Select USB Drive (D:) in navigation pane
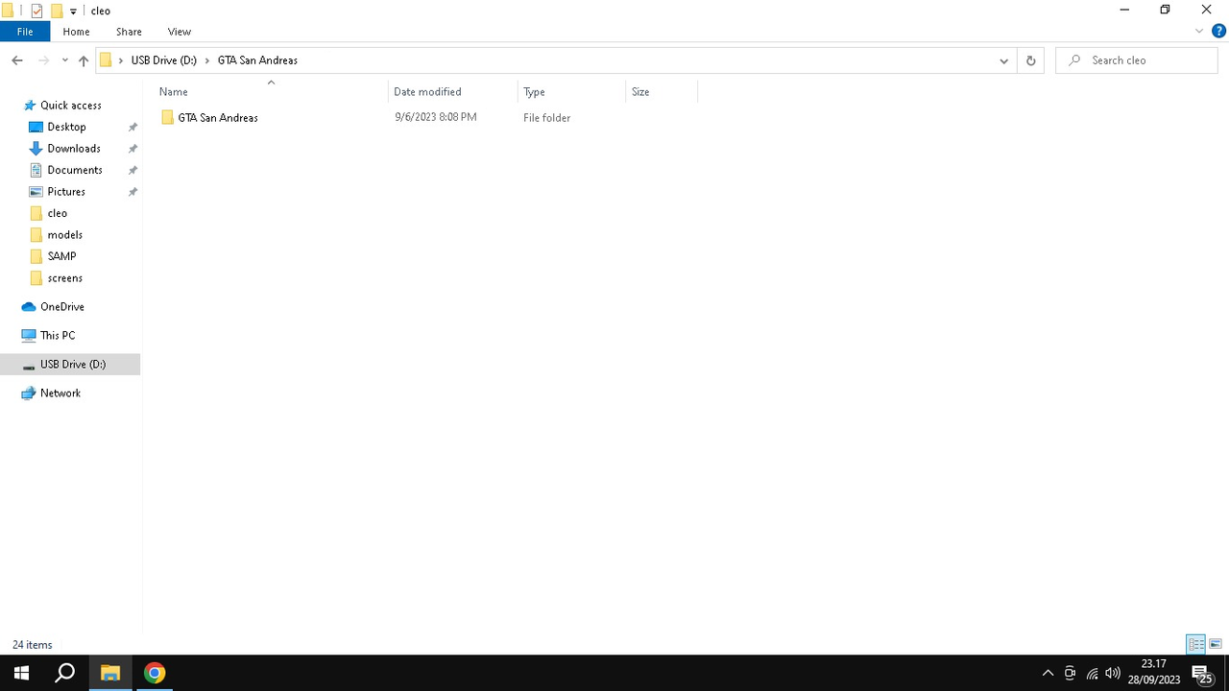 [72, 365]
